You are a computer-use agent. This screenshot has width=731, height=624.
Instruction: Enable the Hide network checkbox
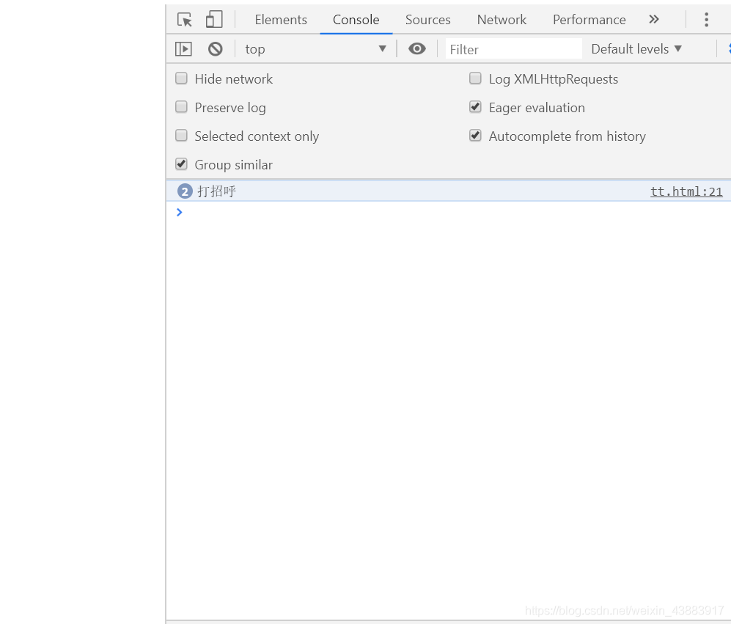[181, 78]
